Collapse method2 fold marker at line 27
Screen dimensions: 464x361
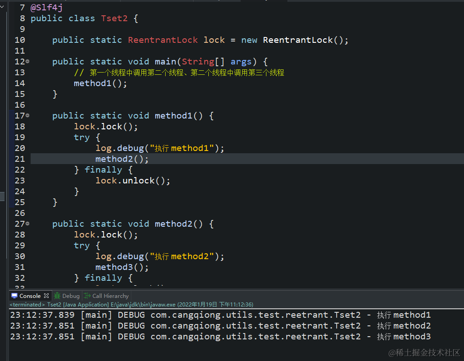(x=27, y=224)
